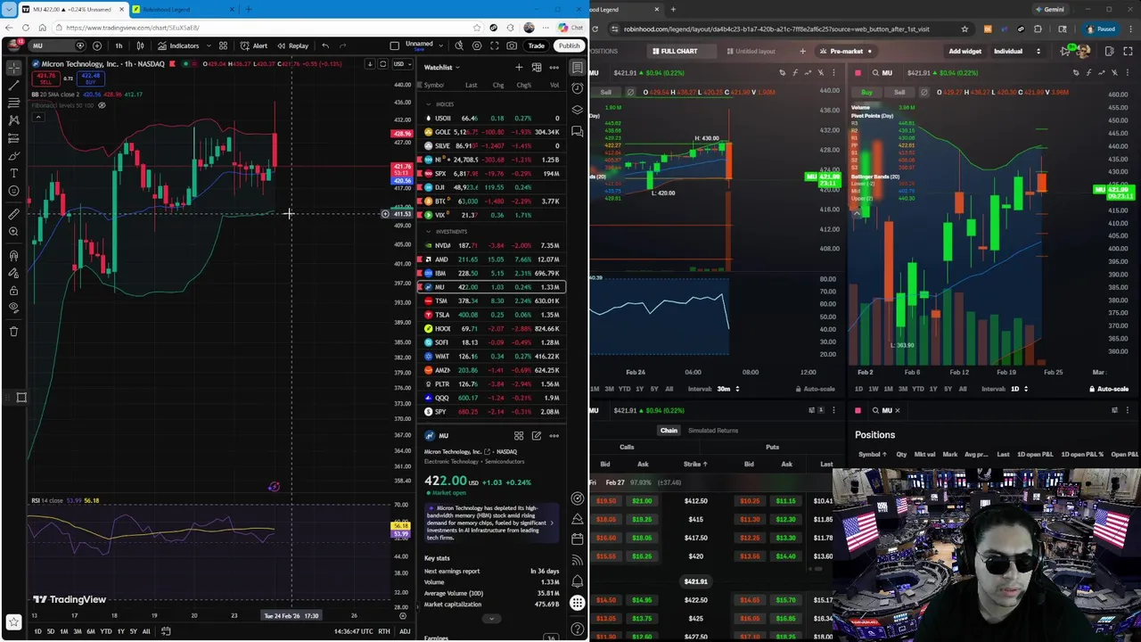
Task: Select the crosshair cursor tool
Action: pos(13,67)
